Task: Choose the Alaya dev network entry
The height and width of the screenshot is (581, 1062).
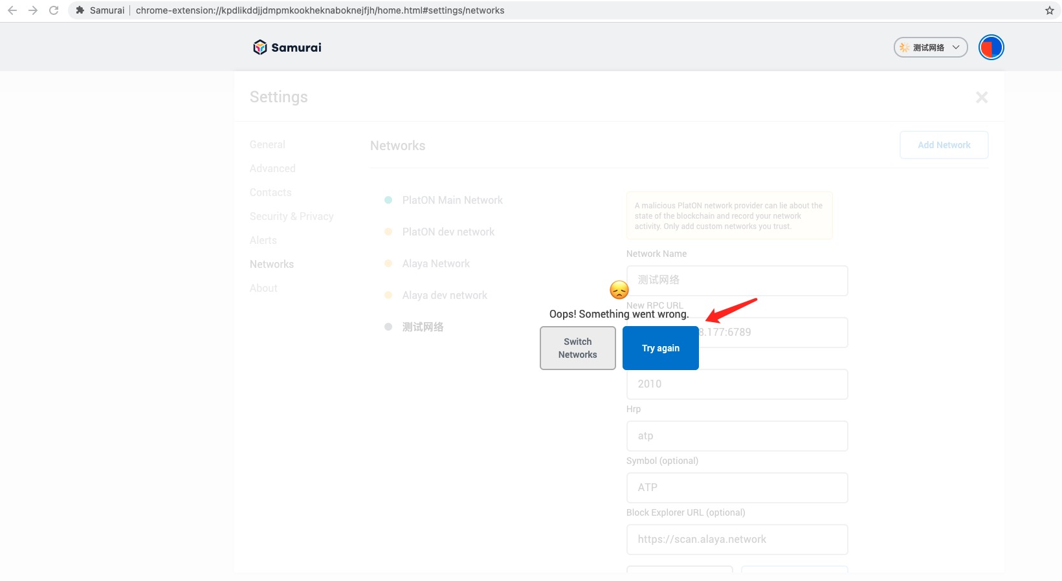Action: tap(444, 295)
